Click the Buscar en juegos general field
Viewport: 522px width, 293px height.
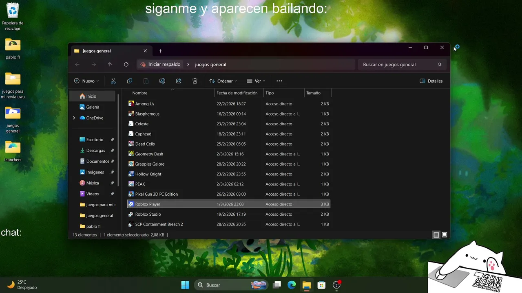coord(402,64)
